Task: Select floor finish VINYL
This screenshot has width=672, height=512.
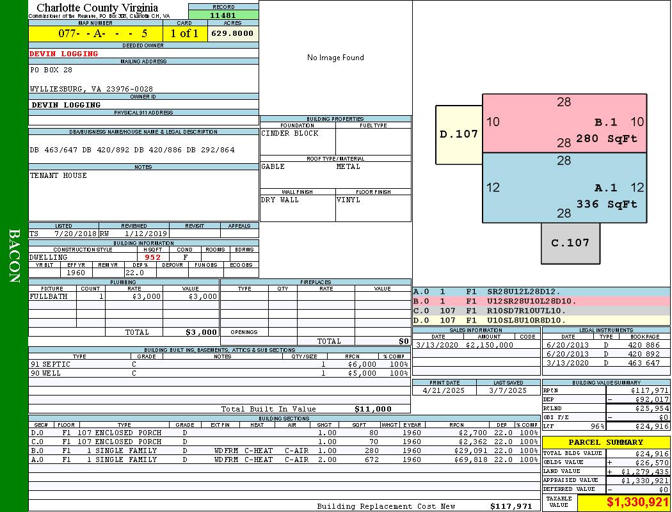Action: pyautogui.click(x=348, y=200)
